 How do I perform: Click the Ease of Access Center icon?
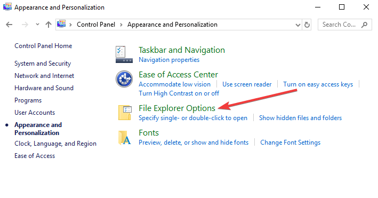[124, 79]
